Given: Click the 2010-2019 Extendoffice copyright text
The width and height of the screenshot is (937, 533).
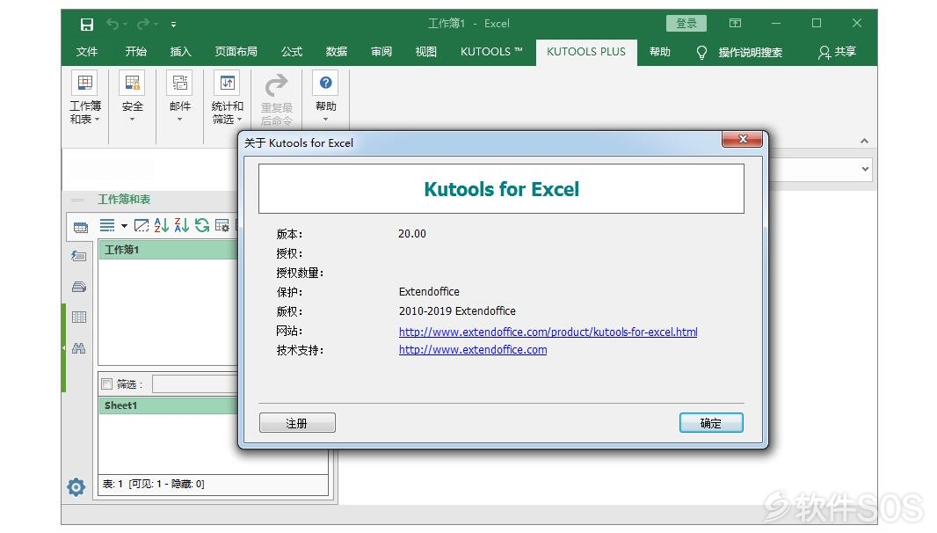Looking at the screenshot, I should [x=457, y=311].
